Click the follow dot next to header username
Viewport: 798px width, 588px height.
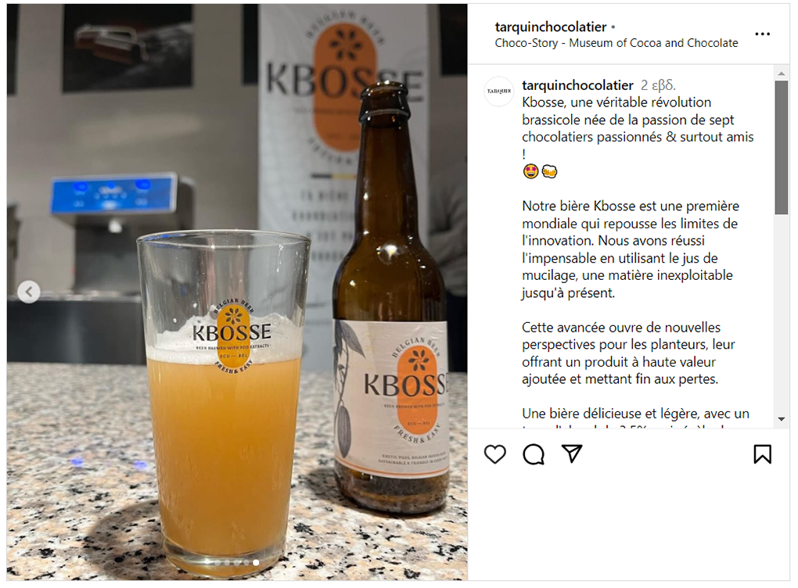pos(613,27)
